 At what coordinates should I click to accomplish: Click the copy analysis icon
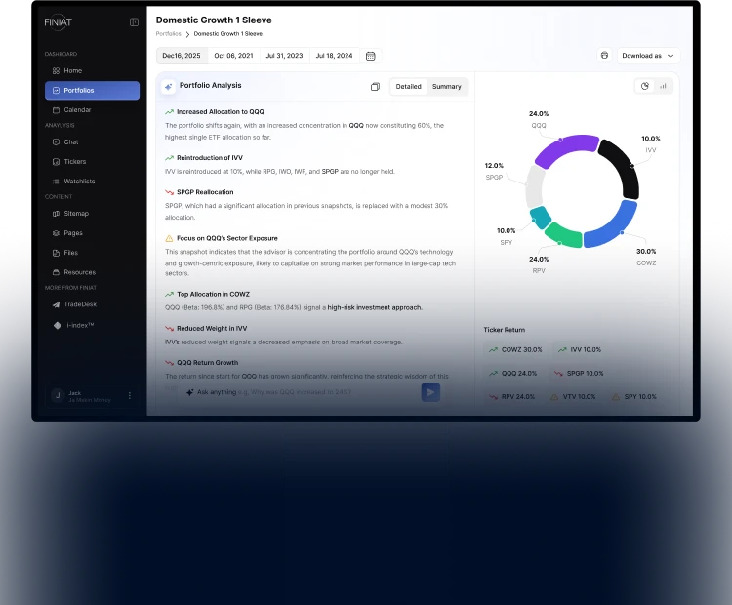click(375, 87)
